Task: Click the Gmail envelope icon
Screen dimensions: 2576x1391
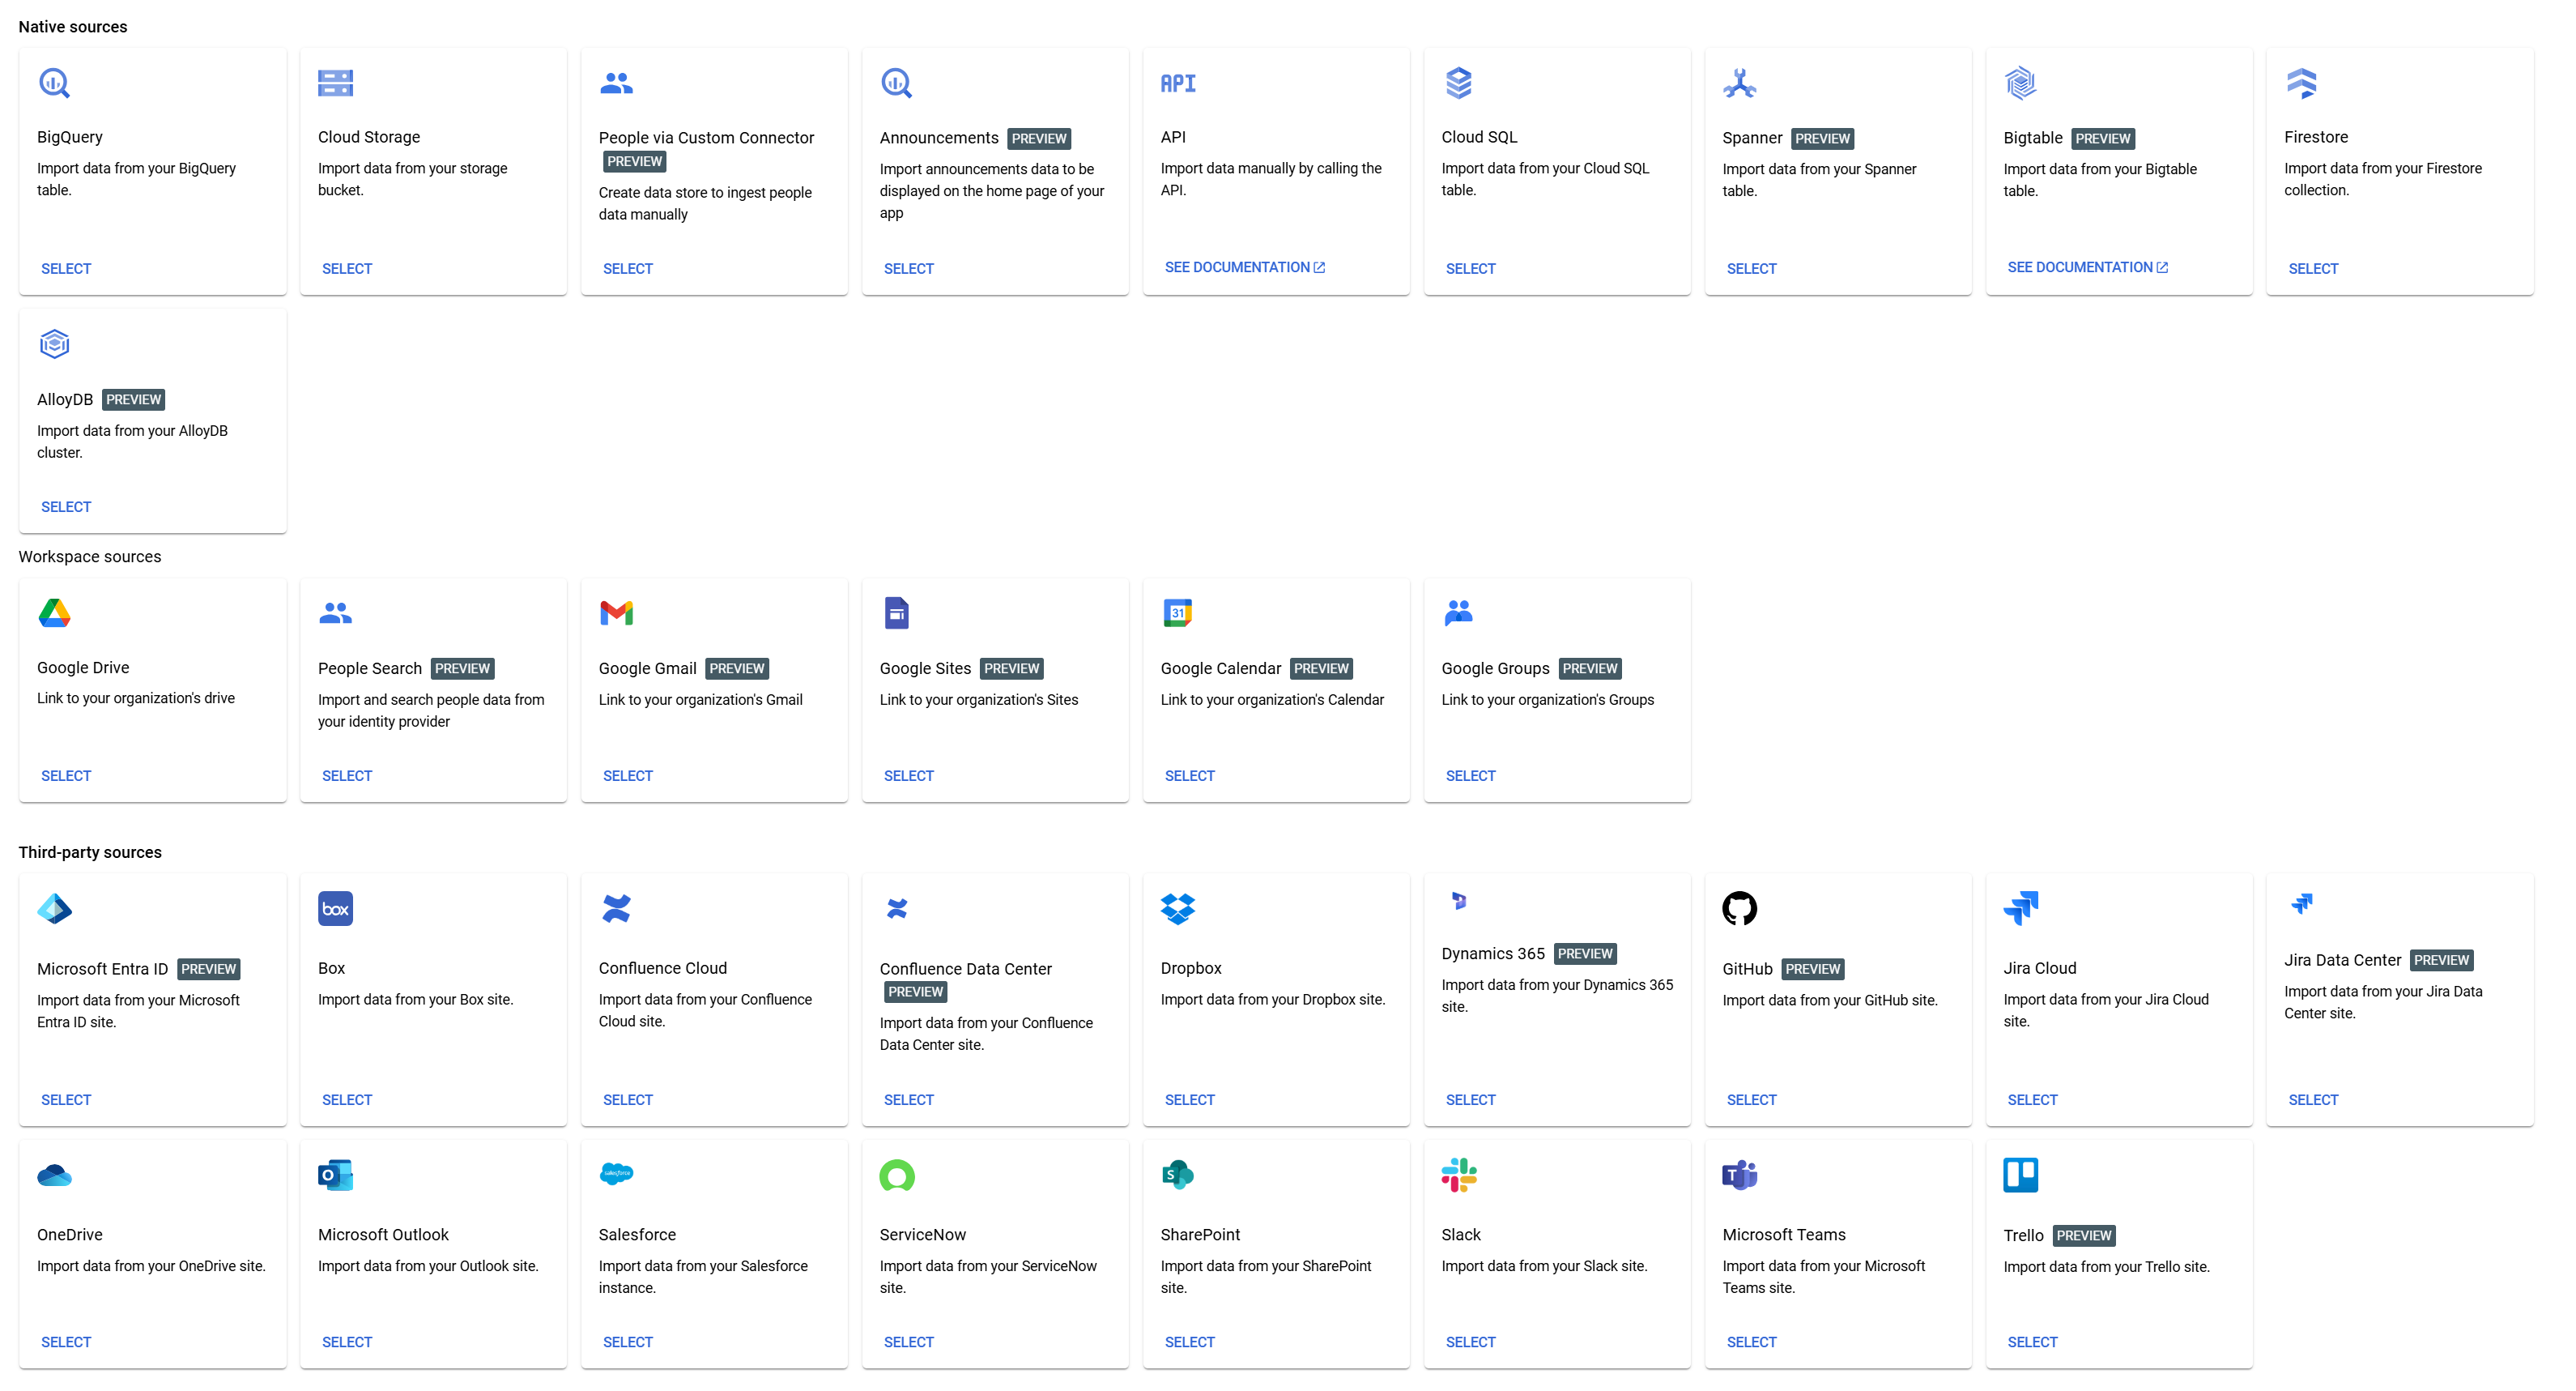Action: coord(616,612)
